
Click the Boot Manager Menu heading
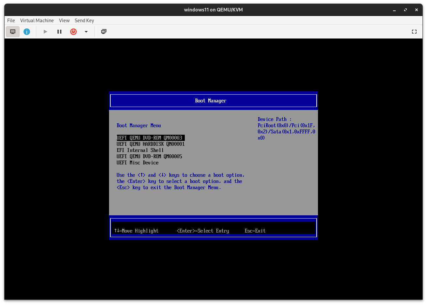pyautogui.click(x=139, y=126)
